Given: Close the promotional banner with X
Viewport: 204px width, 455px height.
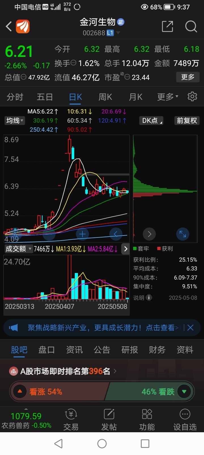Looking at the screenshot, I should pyautogui.click(x=190, y=328).
